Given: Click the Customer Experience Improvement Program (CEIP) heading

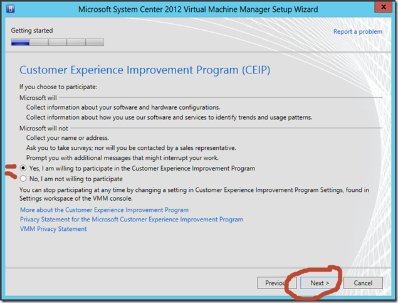Looking at the screenshot, I should pos(145,70).
